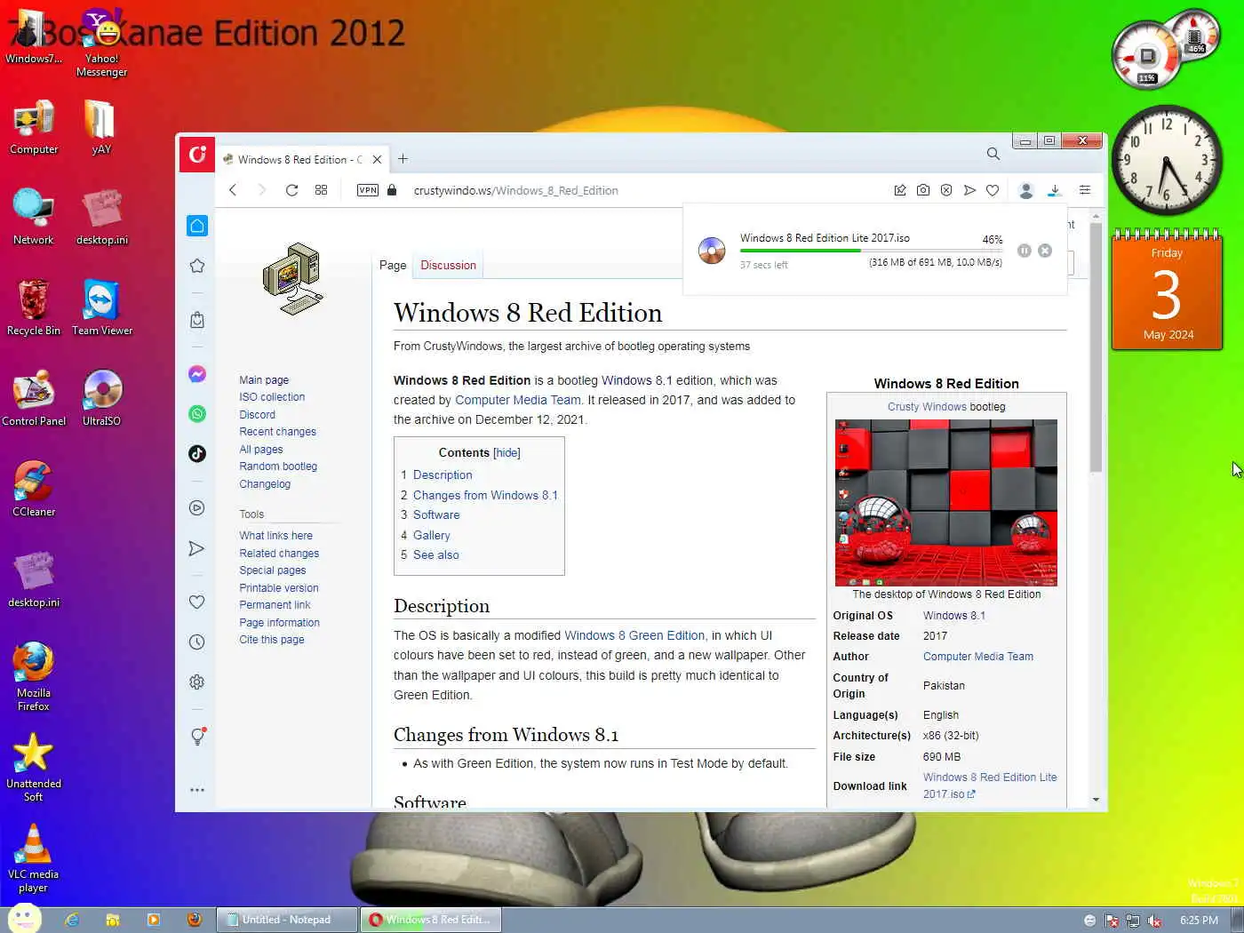Cancel the Windows 8 Red Edition ISO download
Image resolution: width=1244 pixels, height=933 pixels.
coord(1045,251)
